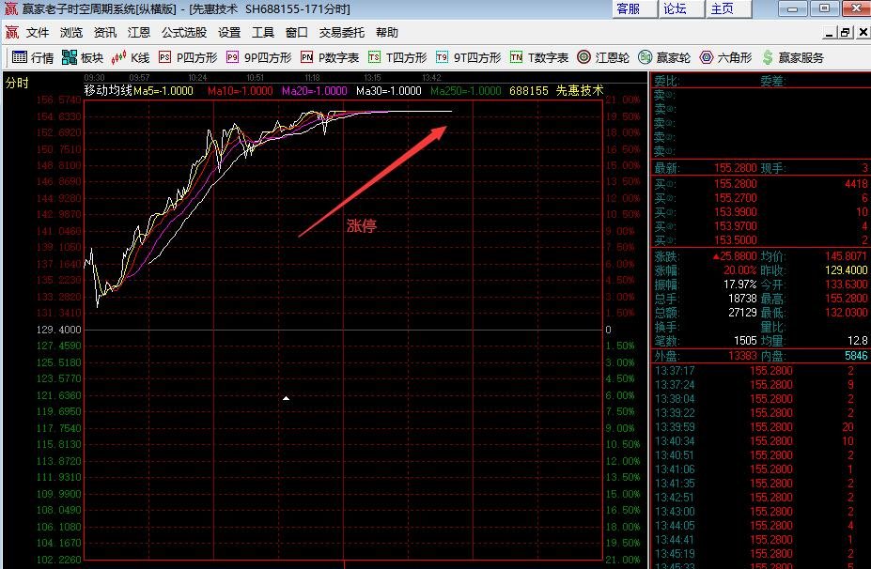Open the 窗口 menu
This screenshot has width=871, height=569.
(297, 32)
